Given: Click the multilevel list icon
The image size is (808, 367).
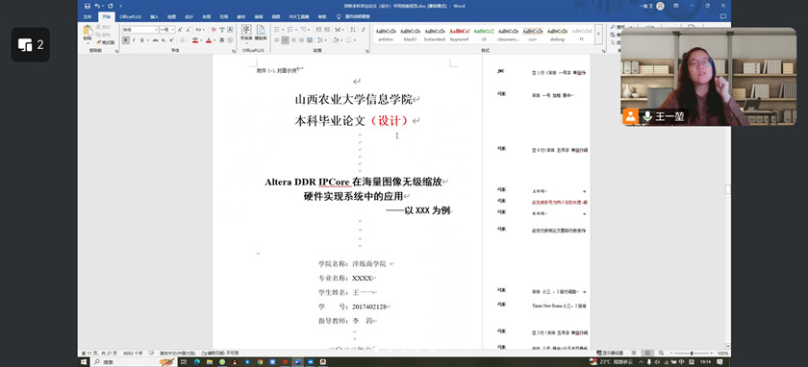Looking at the screenshot, I should 304,30.
